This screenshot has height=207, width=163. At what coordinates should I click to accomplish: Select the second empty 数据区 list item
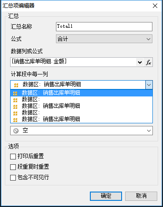(x=81, y=113)
